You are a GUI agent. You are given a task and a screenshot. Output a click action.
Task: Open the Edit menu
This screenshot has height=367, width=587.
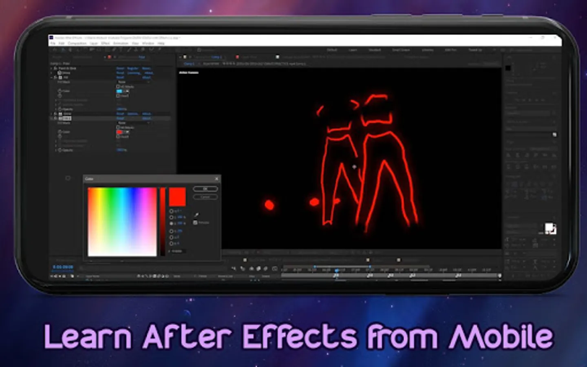62,43
